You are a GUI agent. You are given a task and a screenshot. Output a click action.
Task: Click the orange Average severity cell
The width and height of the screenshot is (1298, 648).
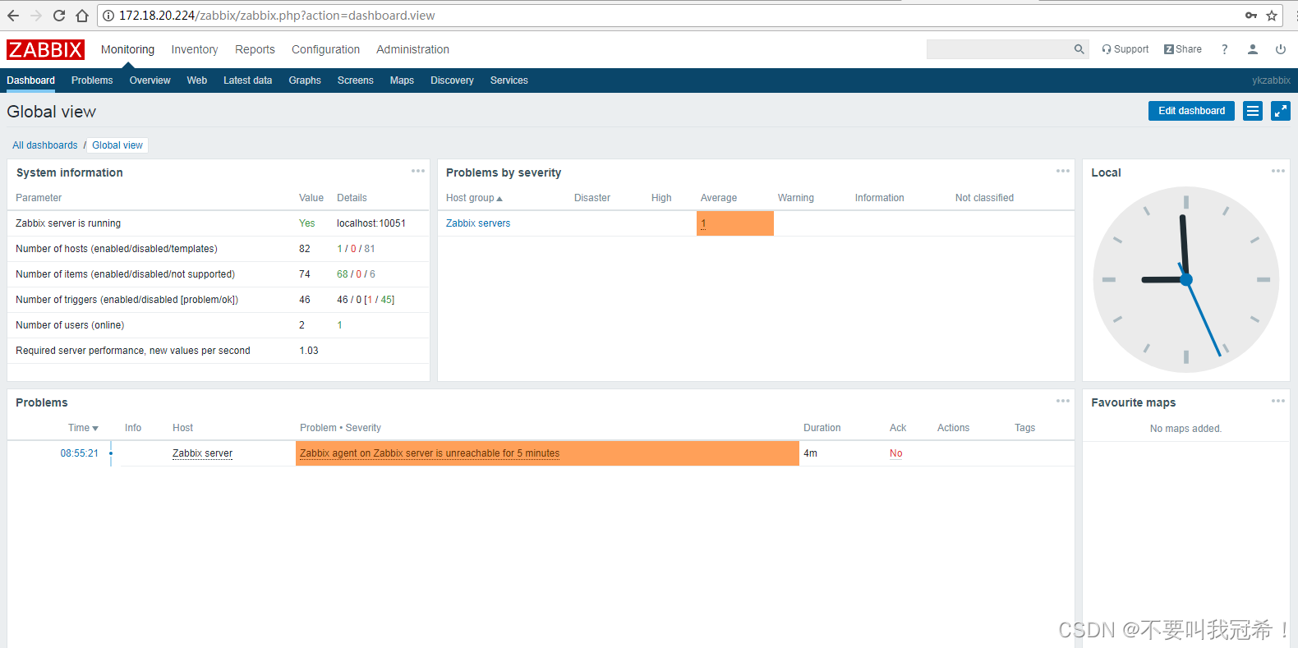(735, 223)
